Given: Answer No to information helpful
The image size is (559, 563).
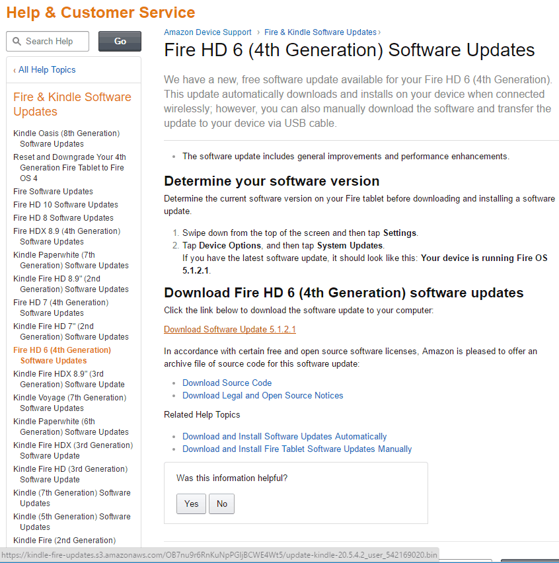Looking at the screenshot, I should [221, 504].
